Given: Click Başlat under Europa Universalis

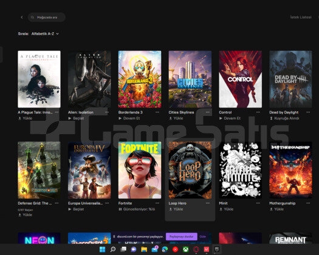Looking at the screenshot, I should (x=76, y=209).
